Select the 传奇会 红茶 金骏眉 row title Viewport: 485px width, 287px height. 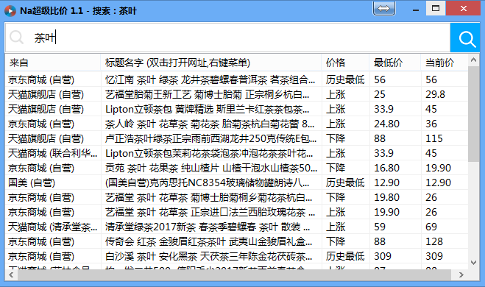[x=209, y=241]
